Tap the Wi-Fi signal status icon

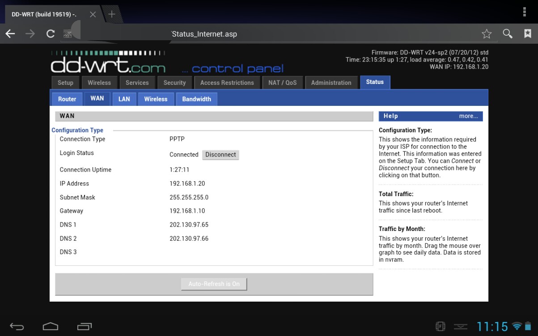coord(517,327)
